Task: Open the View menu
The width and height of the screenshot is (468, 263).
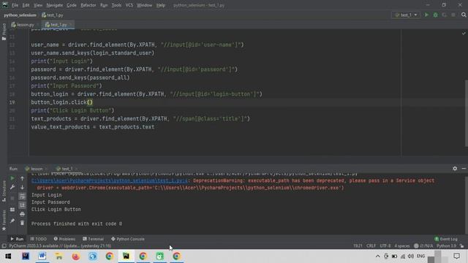Action: pyautogui.click(x=38, y=5)
